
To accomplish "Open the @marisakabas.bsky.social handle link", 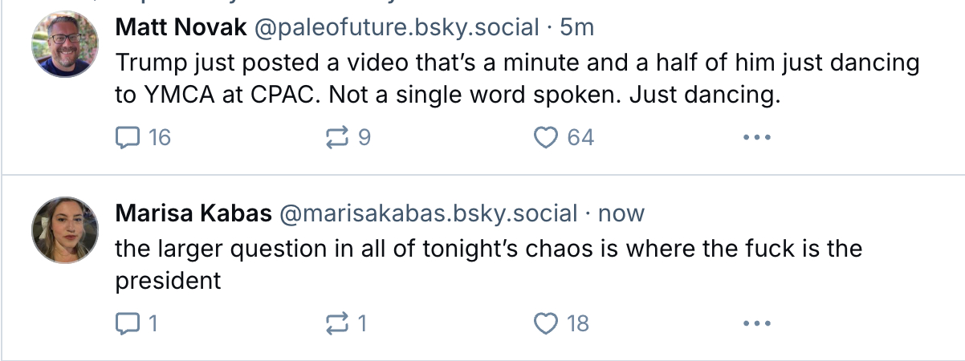I will [x=428, y=213].
